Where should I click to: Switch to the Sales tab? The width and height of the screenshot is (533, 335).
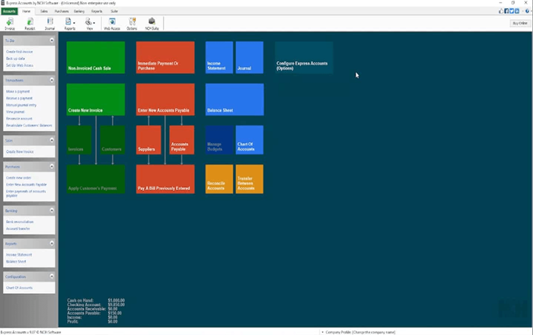point(44,11)
